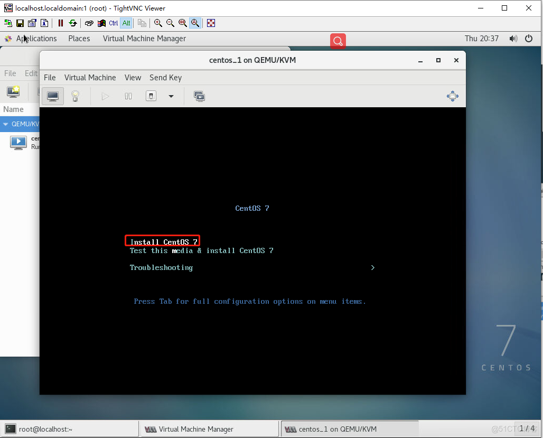Switch TightVNC to full screen icon
This screenshot has height=438, width=543.
click(211, 23)
